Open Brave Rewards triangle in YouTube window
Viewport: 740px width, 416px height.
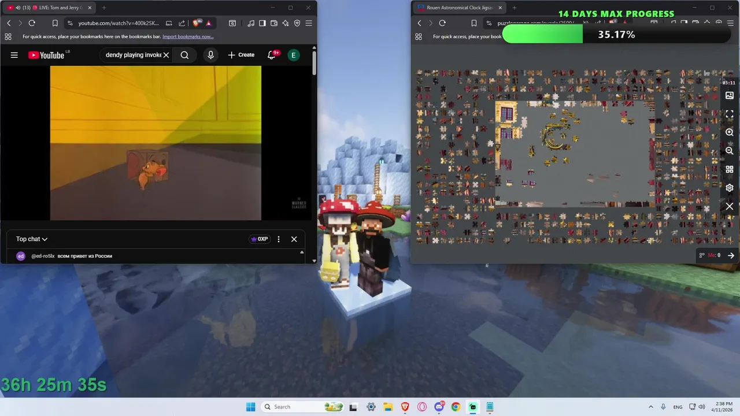tap(209, 23)
